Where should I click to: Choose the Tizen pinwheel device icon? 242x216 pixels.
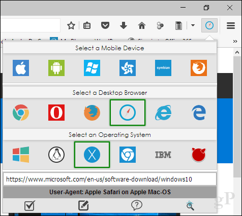coord(128,68)
